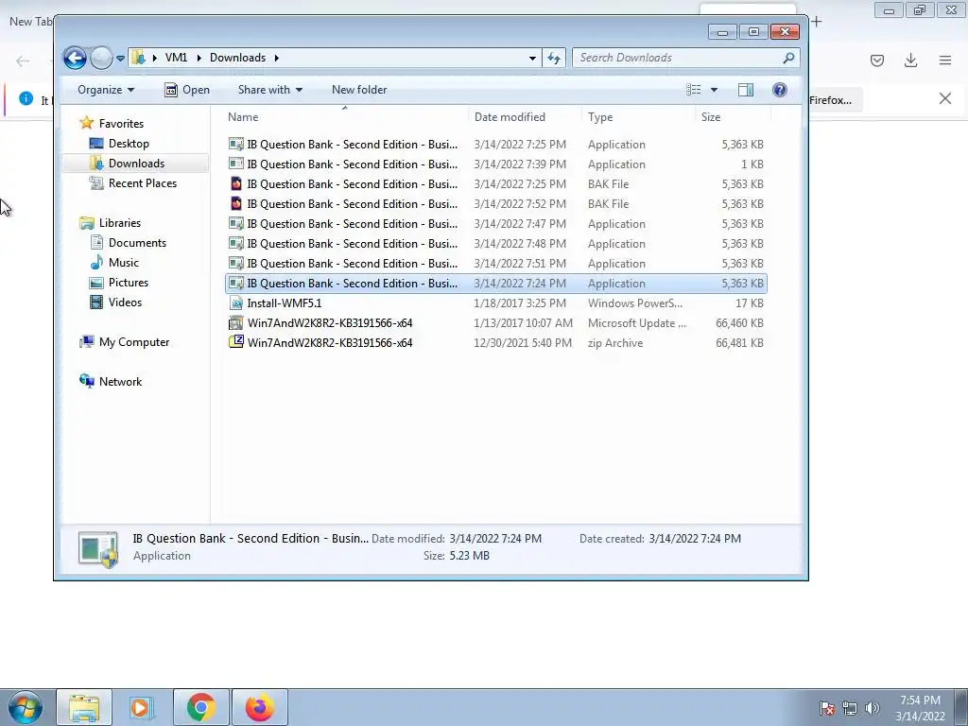
Task: Select Favorites in the navigation pane
Action: 121,124
